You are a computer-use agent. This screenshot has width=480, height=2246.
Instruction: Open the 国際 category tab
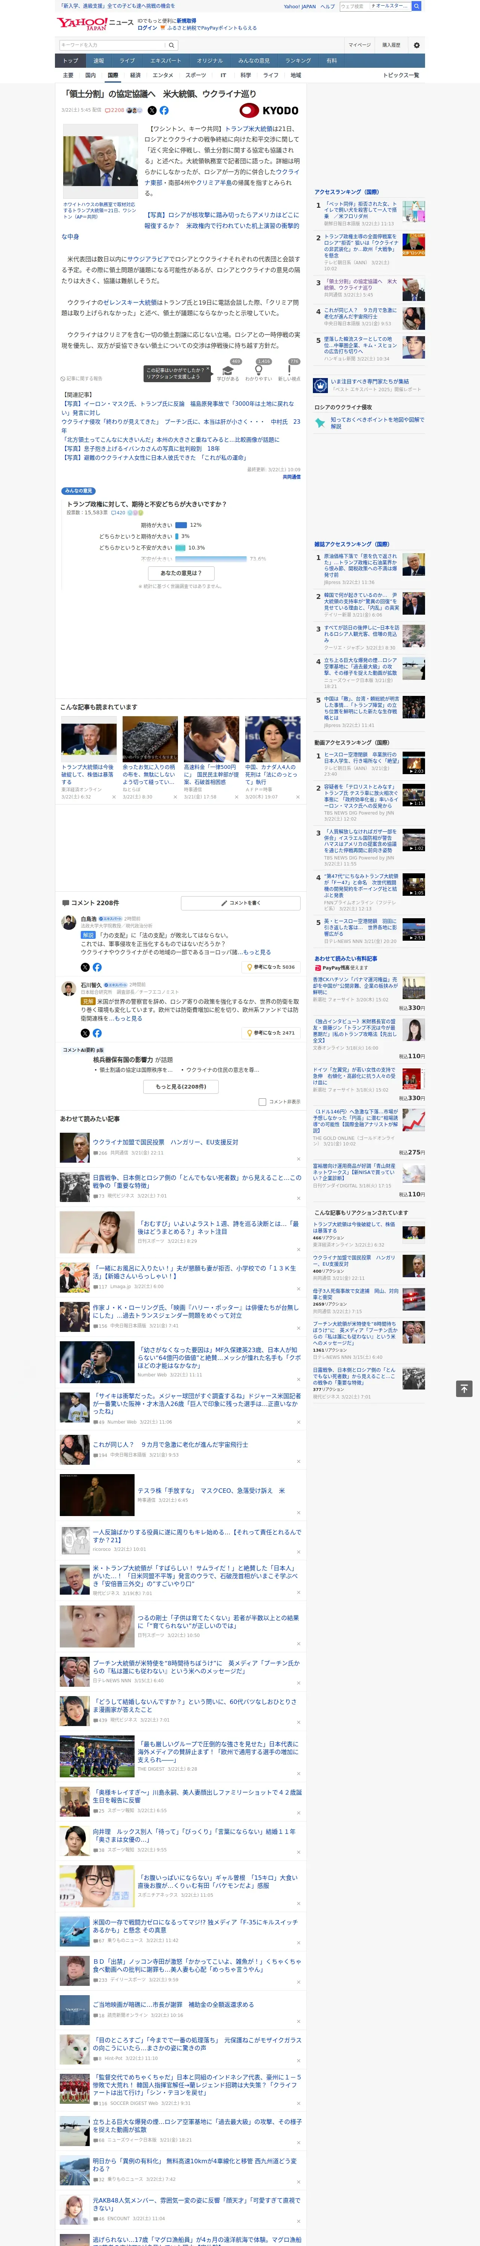[x=113, y=75]
